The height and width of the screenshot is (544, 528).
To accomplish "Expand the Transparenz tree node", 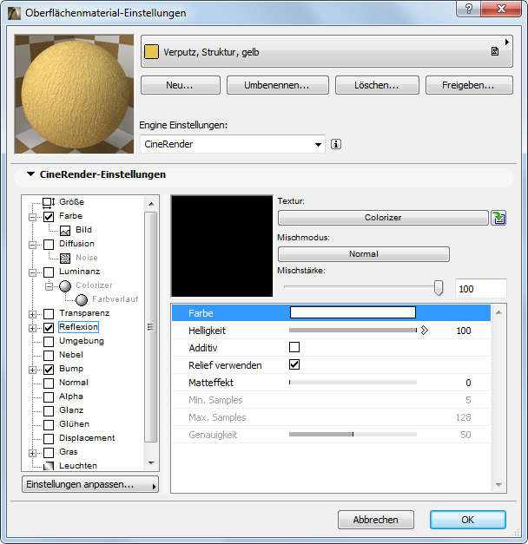I will (x=32, y=314).
